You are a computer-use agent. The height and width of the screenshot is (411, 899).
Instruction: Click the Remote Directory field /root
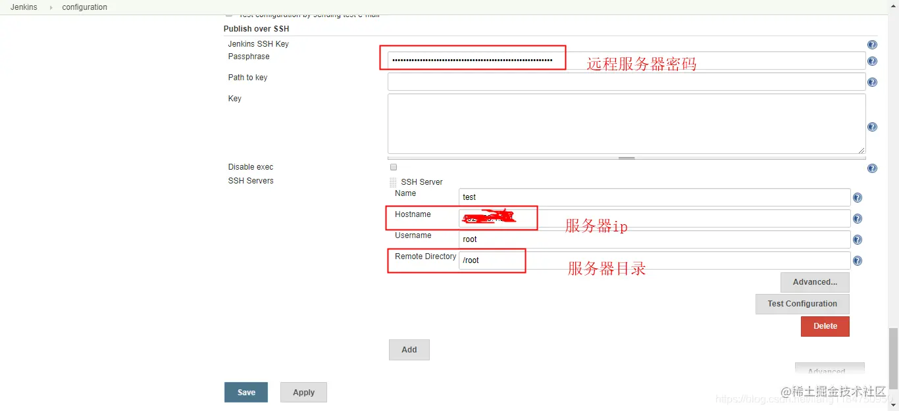tap(654, 260)
